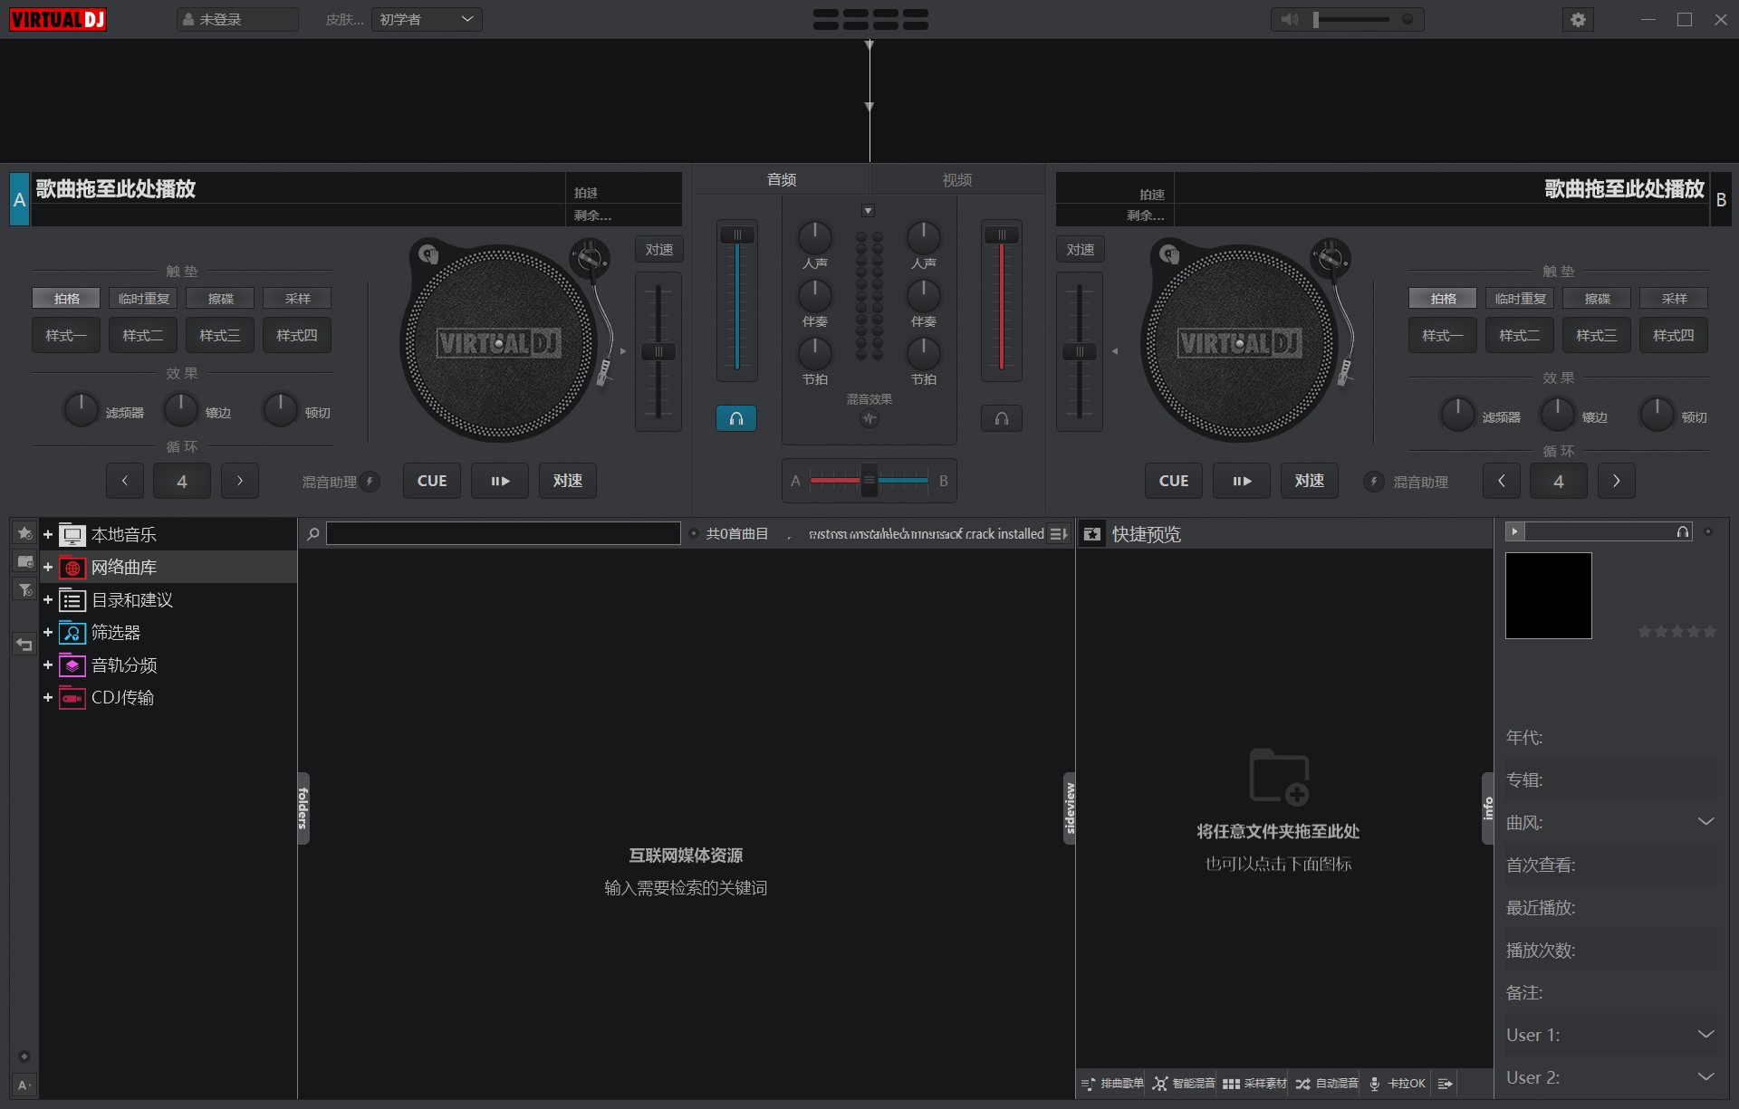Click the browser search input field
The image size is (1739, 1109).
504,533
